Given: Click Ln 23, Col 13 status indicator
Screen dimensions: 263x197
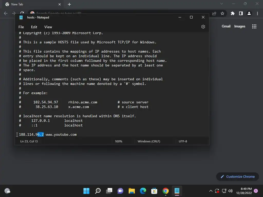Looking at the screenshot, I should [x=29, y=141].
